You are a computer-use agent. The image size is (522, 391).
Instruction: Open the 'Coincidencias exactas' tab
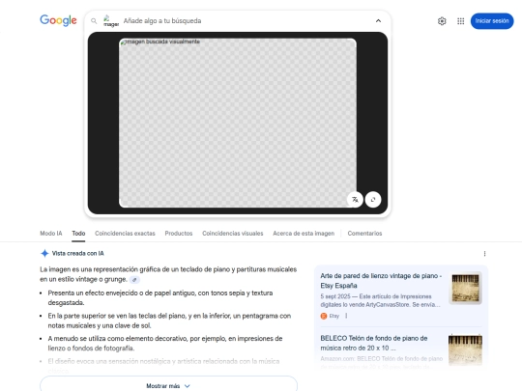coord(125,234)
